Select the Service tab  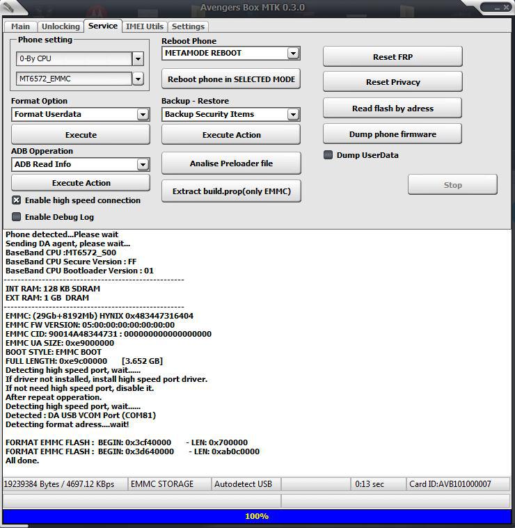point(103,26)
